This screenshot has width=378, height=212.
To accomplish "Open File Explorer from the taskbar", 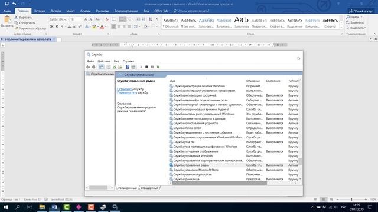I will [42, 207].
